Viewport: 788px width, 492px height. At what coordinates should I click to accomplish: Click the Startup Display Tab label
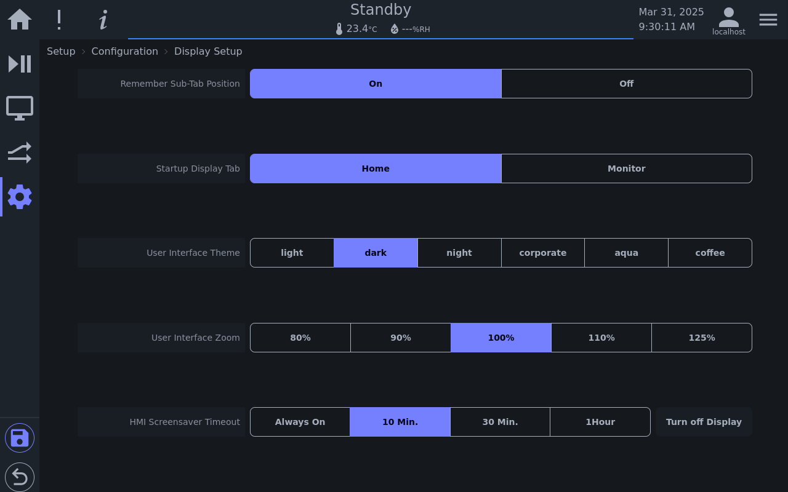pyautogui.click(x=198, y=169)
